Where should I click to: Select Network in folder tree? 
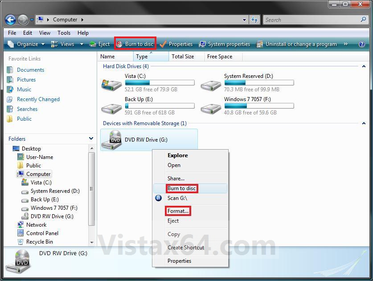[37, 225]
